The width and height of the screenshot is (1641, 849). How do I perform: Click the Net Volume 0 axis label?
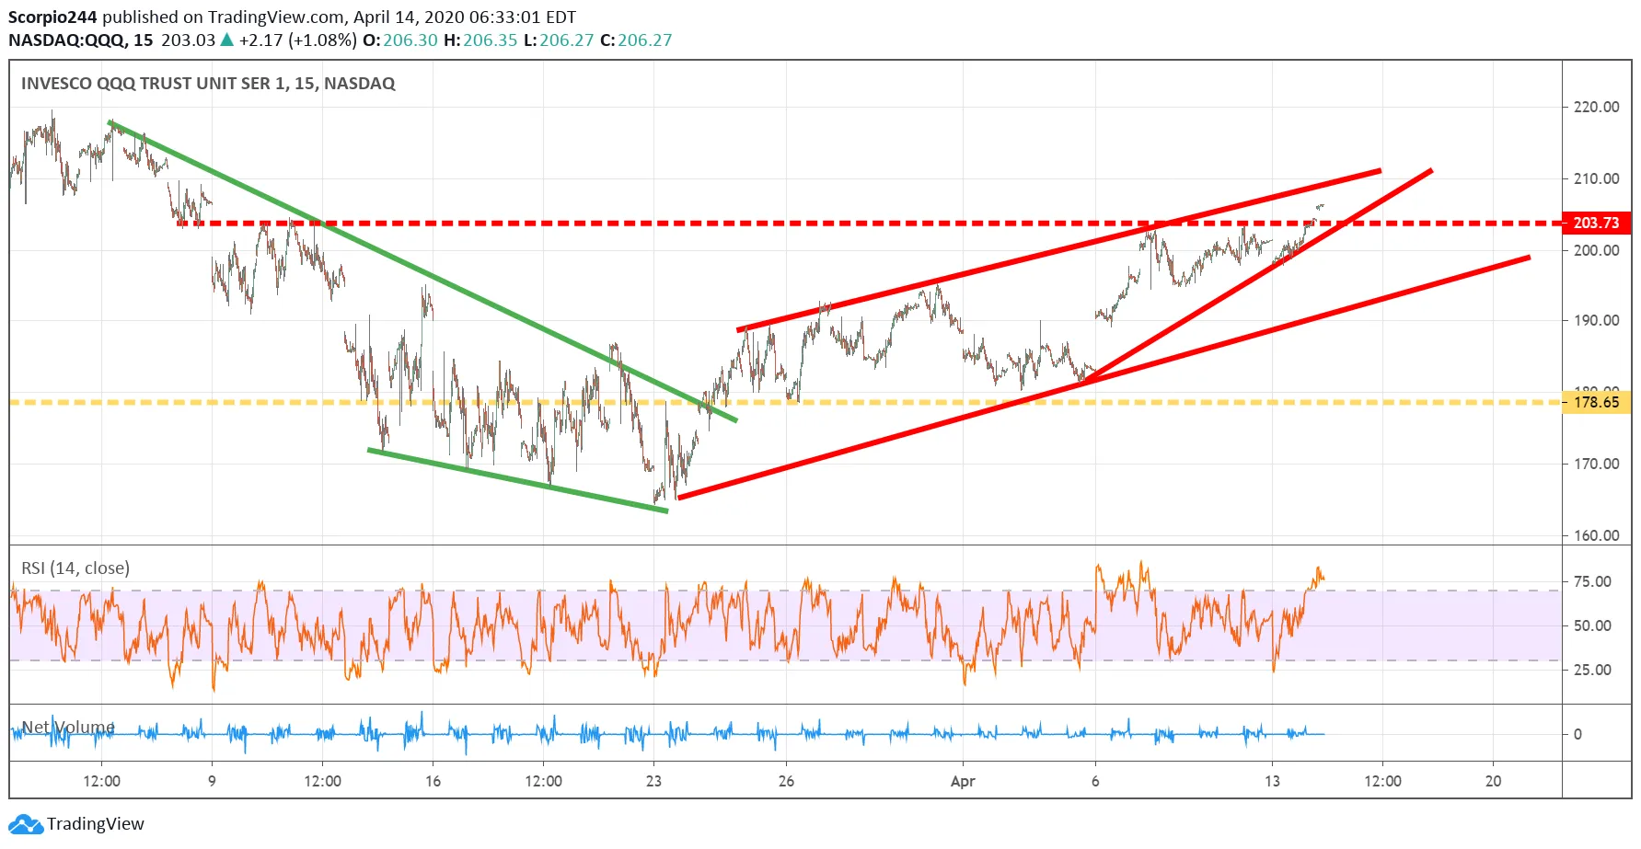click(1577, 734)
